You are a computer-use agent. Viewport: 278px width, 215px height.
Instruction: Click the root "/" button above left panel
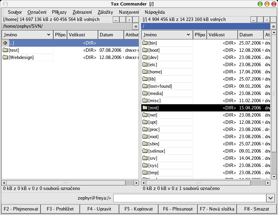129,20
